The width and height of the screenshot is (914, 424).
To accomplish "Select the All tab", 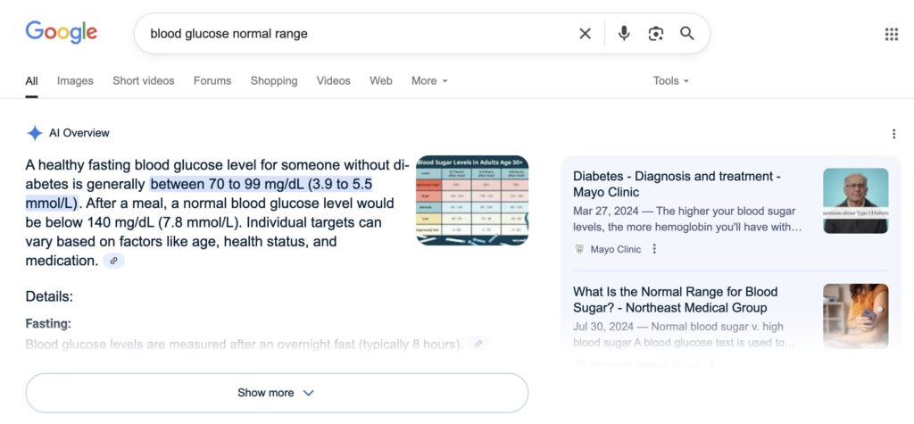I will pos(31,81).
